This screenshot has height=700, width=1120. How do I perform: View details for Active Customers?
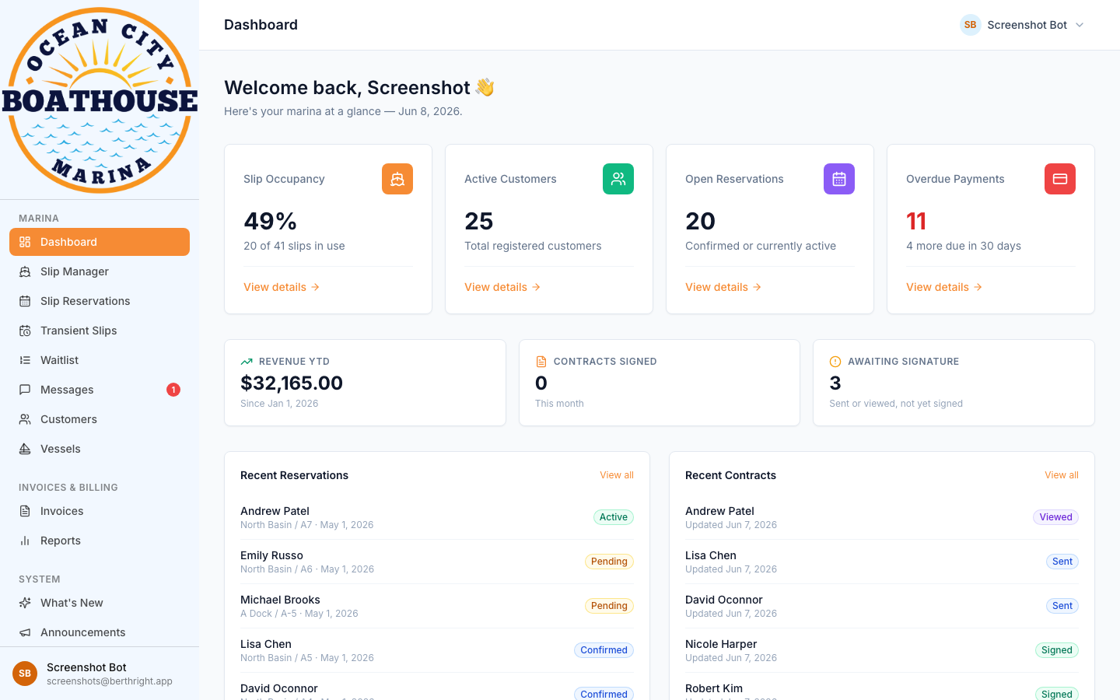tap(502, 287)
